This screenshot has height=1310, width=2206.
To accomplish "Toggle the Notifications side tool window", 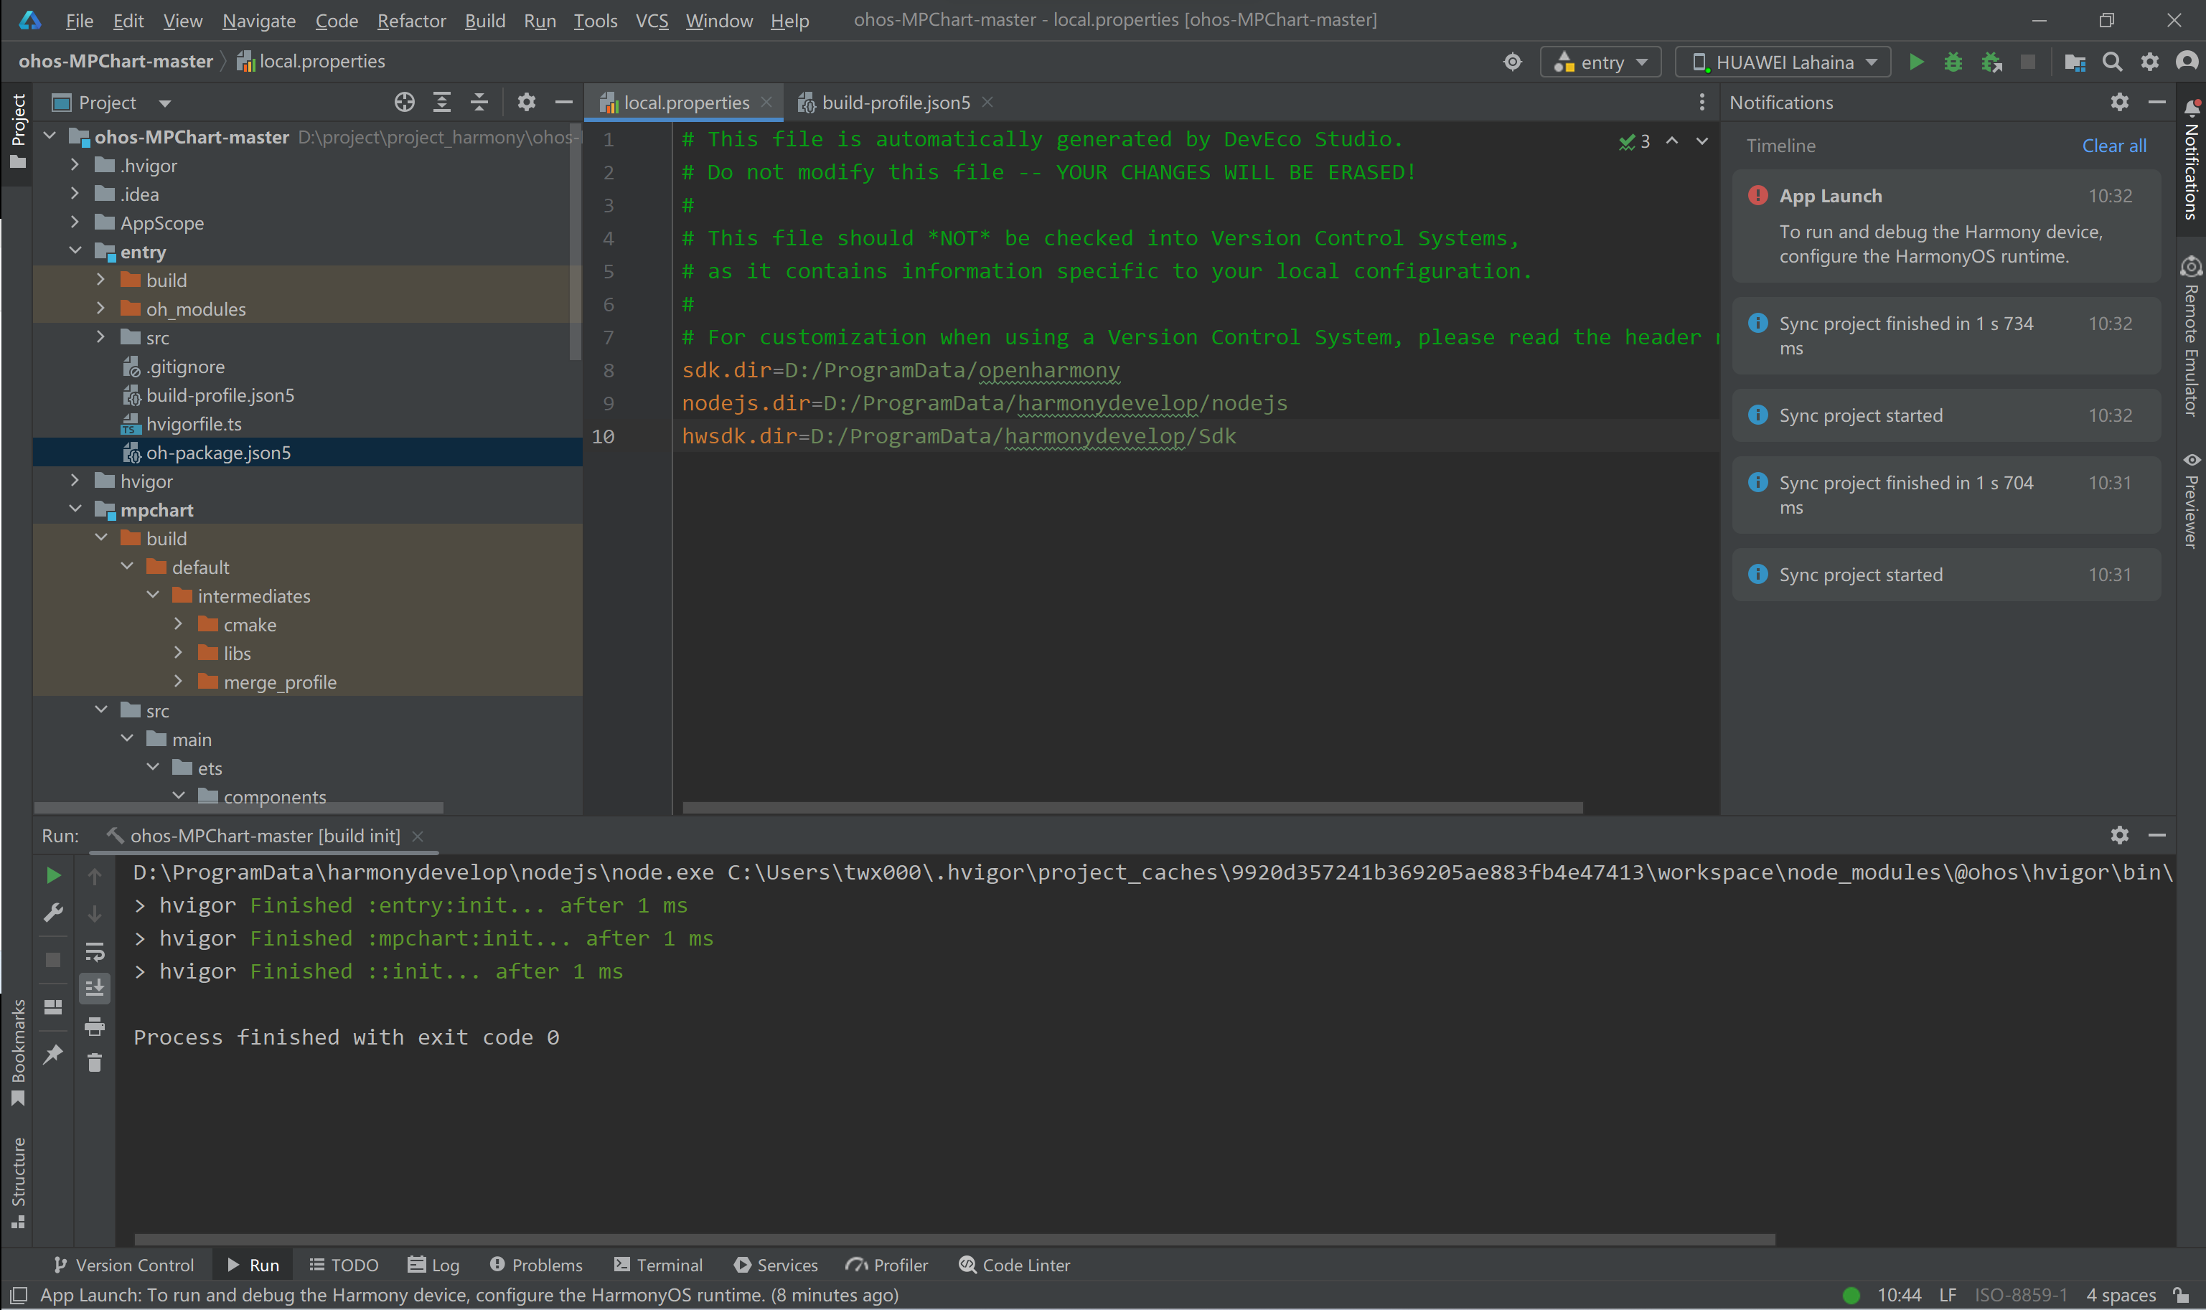I will point(2190,159).
